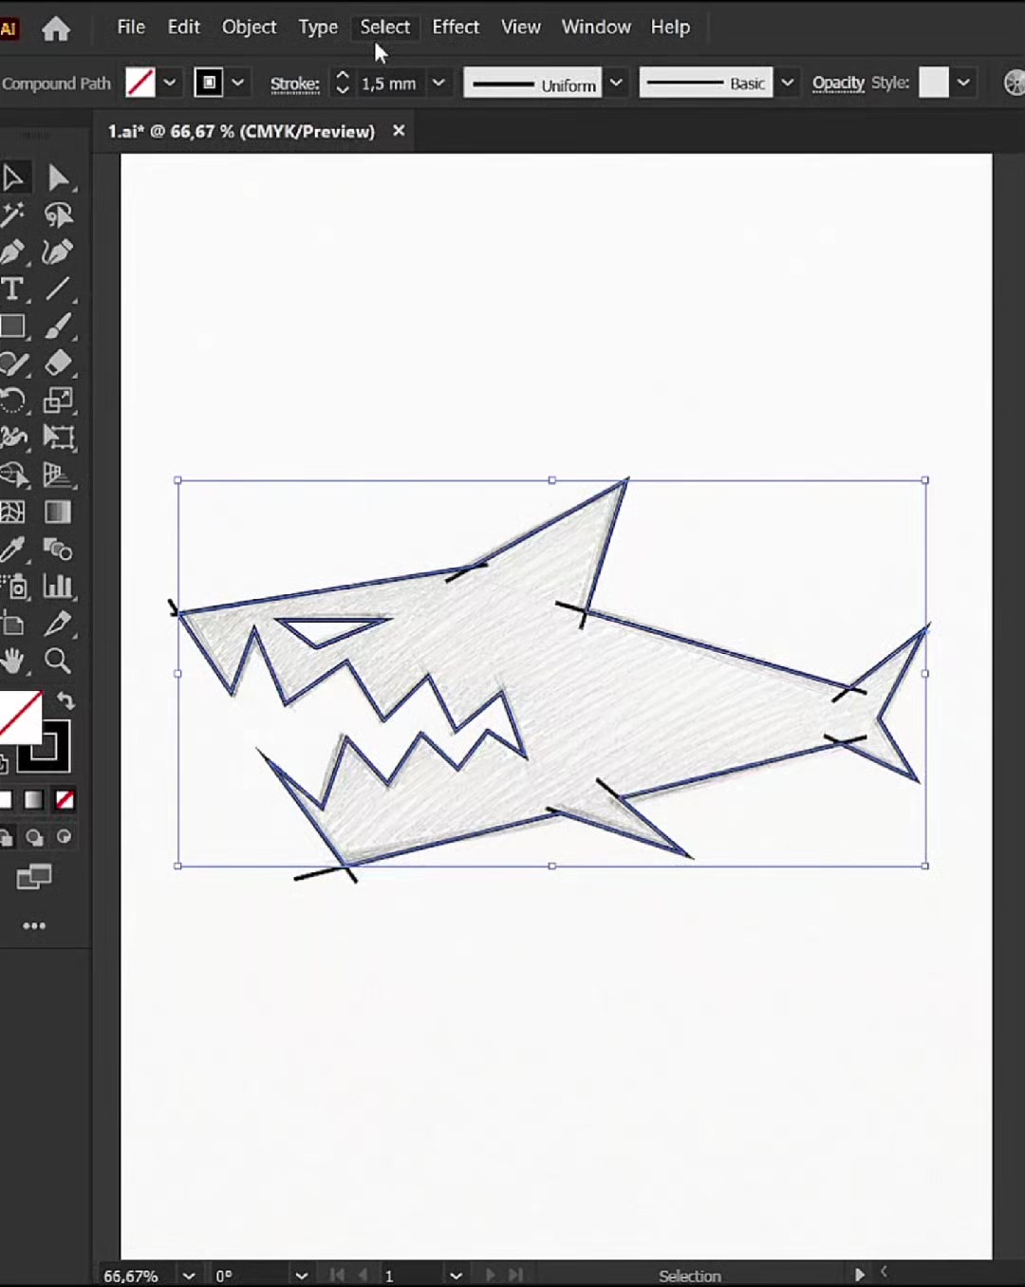Open stroke weight dropdown
1025x1287 pixels.
438,83
